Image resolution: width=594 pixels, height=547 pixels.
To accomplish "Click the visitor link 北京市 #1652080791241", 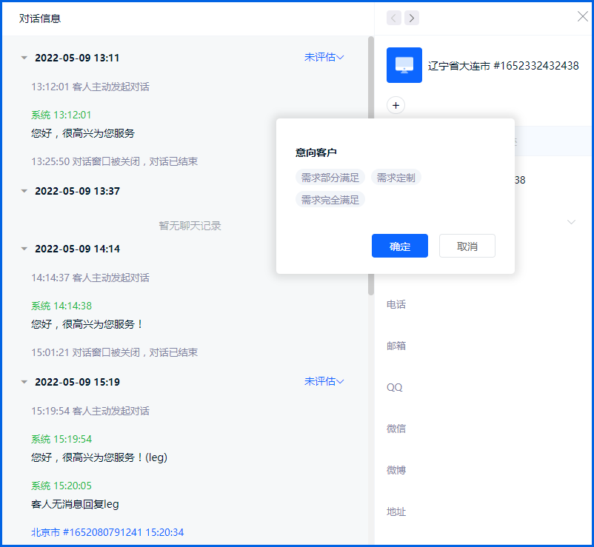I will point(87,532).
